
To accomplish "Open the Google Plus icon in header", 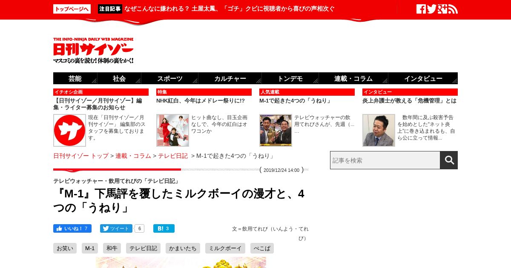I will pyautogui.click(x=442, y=9).
